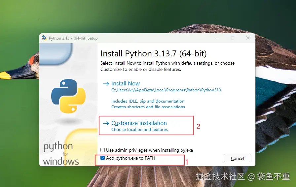The height and width of the screenshot is (187, 296).
Task: Click the 'Python 3.13.7 (64-bit) Setup' title text
Action: point(73,38)
